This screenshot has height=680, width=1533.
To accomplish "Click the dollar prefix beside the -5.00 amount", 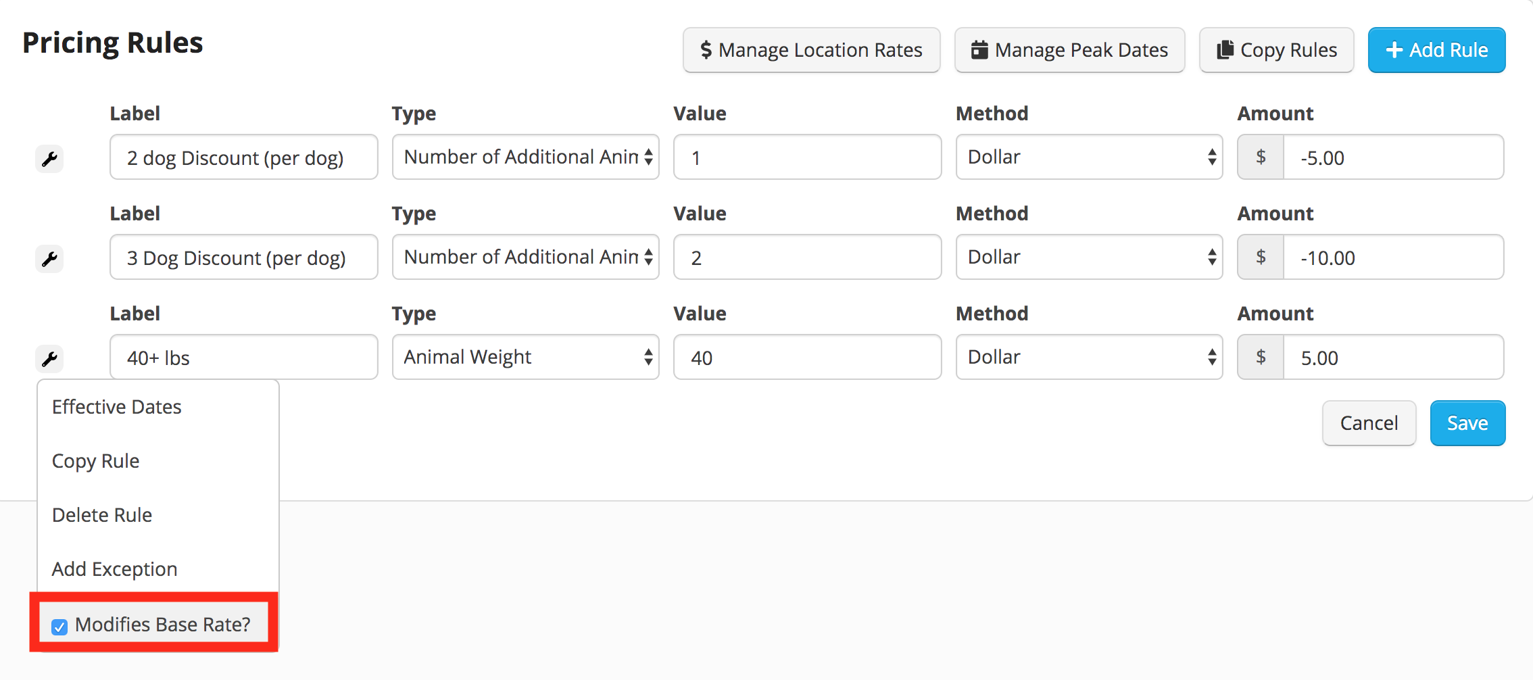I will (1260, 157).
